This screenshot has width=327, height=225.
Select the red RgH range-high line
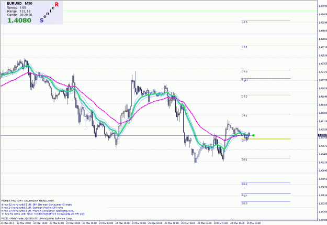(266, 79)
